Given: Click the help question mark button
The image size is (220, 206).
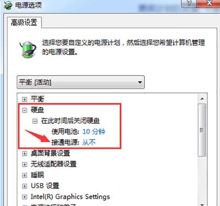Looking at the screenshot, I should click(x=189, y=3).
